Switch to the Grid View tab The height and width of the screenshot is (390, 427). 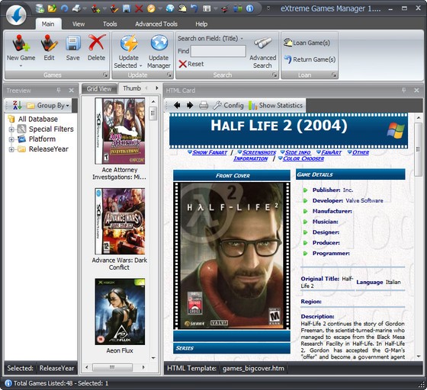pyautogui.click(x=99, y=88)
